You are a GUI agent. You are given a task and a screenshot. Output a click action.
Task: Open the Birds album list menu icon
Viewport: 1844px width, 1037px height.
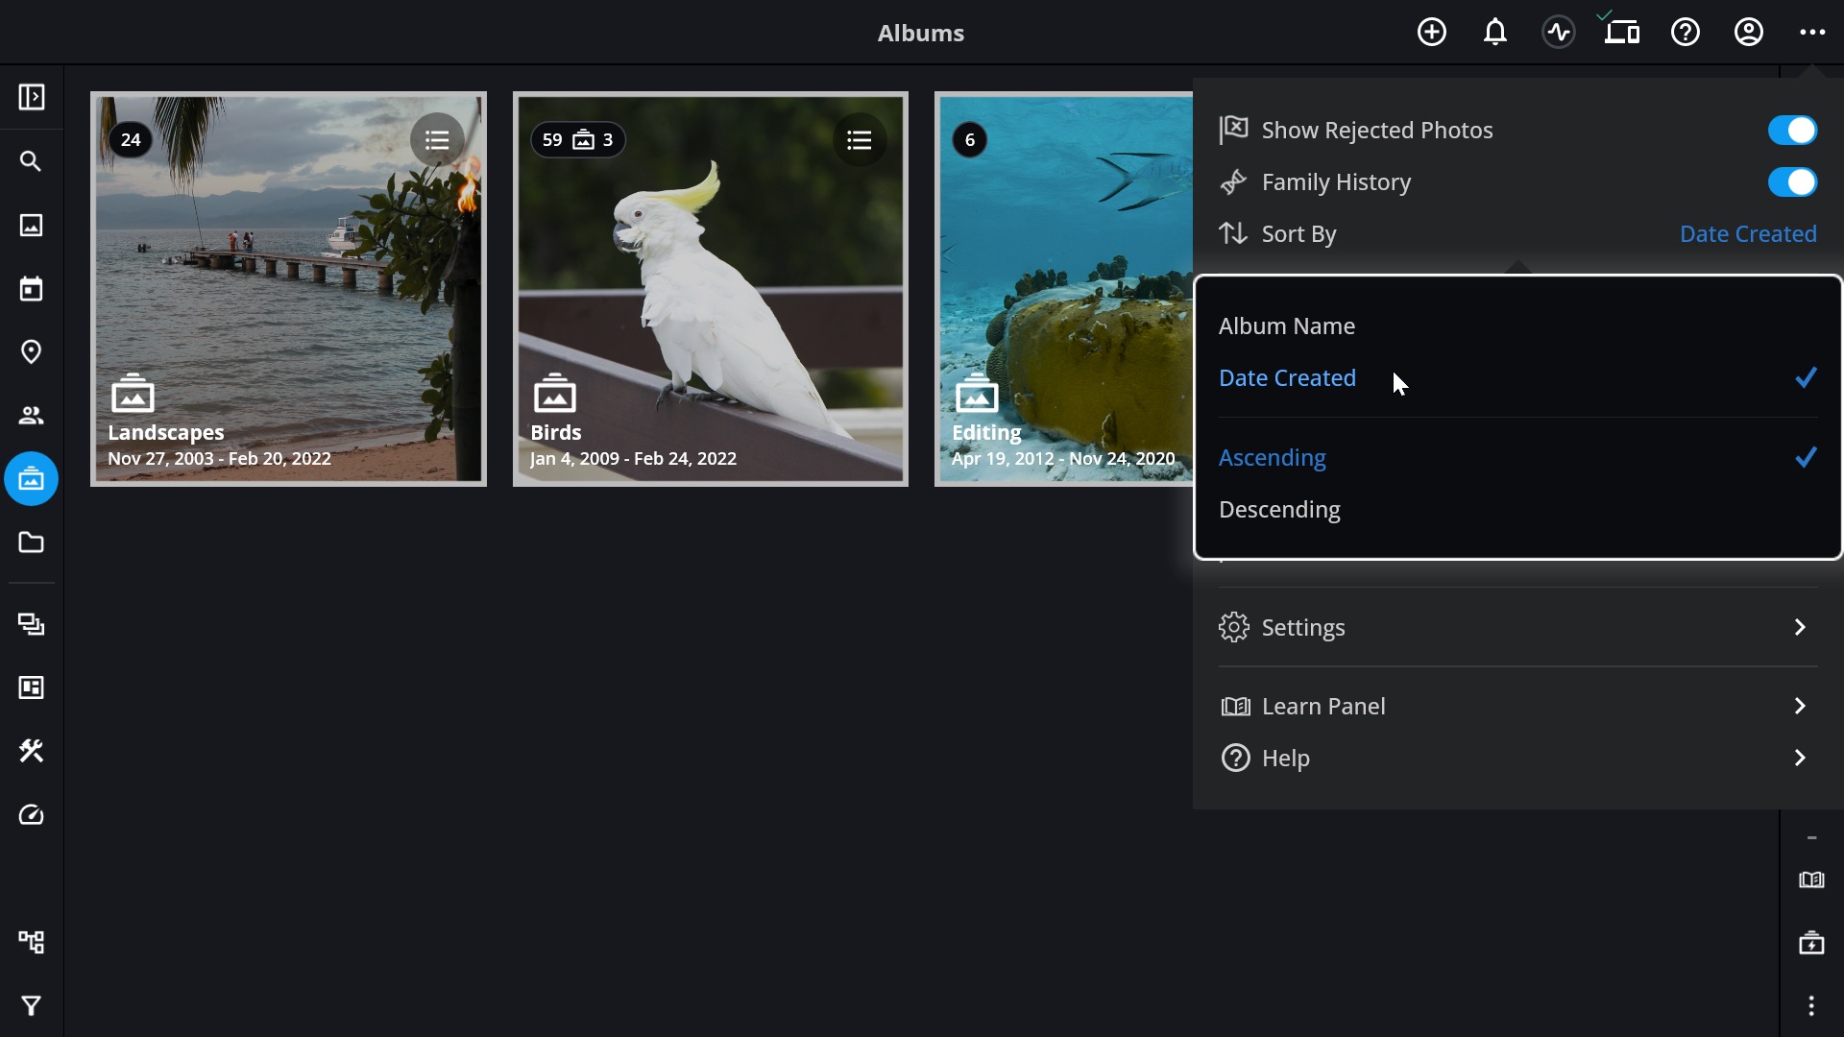[859, 140]
